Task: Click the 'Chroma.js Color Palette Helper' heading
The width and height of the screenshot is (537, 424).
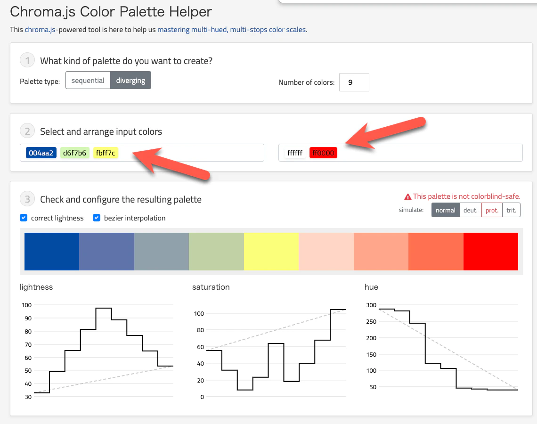Action: (x=111, y=12)
